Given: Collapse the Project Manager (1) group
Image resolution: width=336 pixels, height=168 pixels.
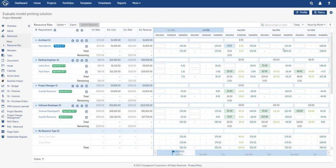Looking at the screenshot, I should pyautogui.click(x=36, y=86).
